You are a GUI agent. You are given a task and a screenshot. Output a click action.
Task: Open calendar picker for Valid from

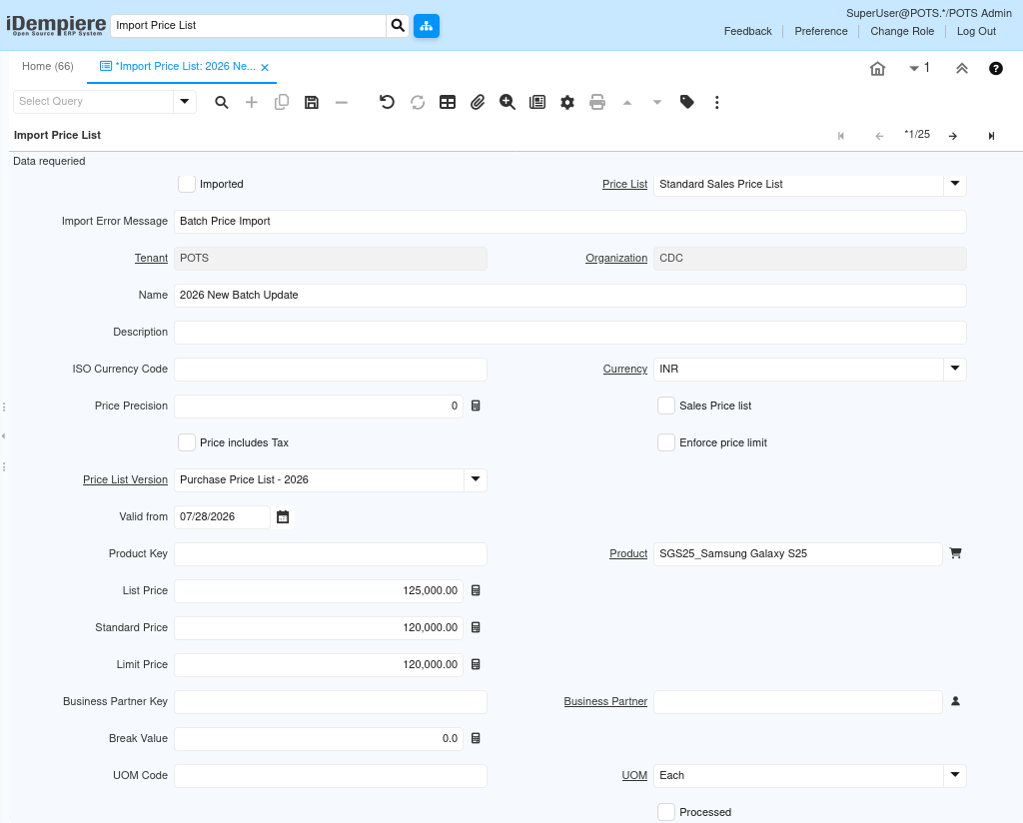tap(283, 517)
